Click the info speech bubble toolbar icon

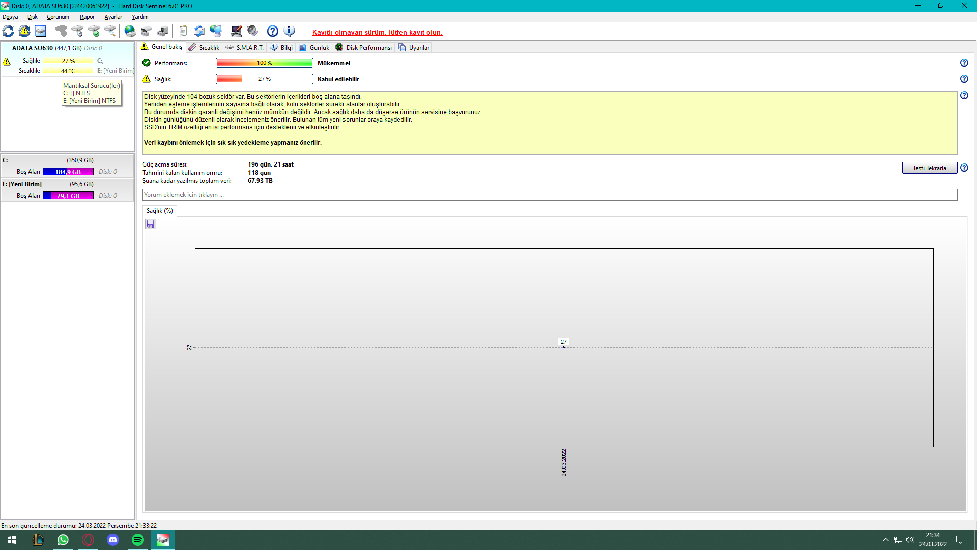point(289,31)
